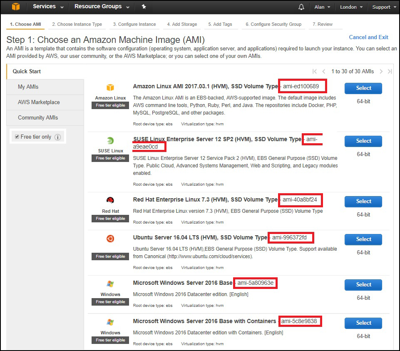Image resolution: width=400 pixels, height=351 pixels.
Task: Go to first page of AMIs arrow
Action: pyautogui.click(x=315, y=72)
